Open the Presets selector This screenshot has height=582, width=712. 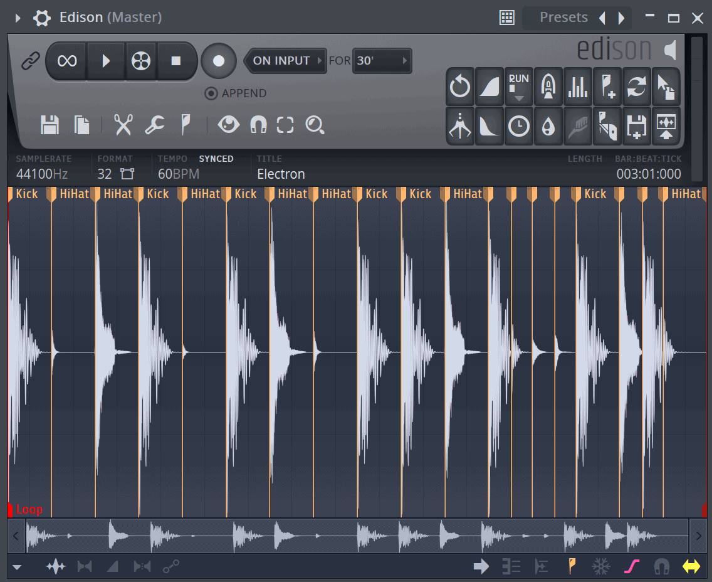pyautogui.click(x=563, y=18)
